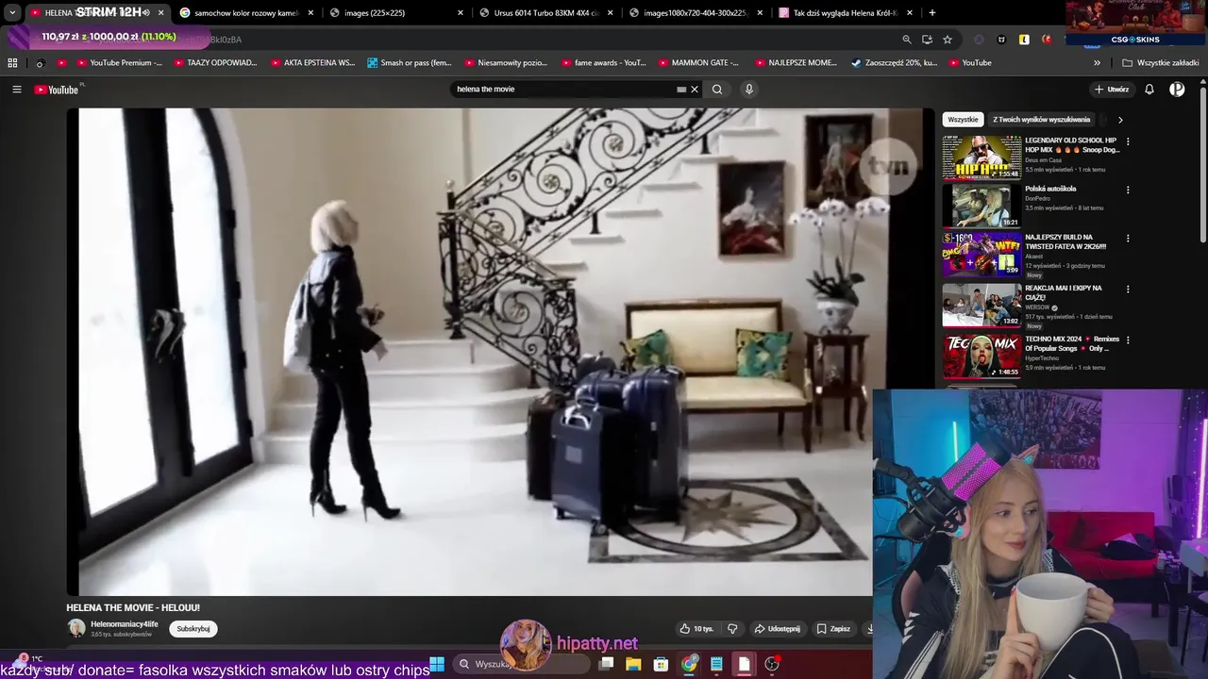Image resolution: width=1208 pixels, height=679 pixels.
Task: Clear the search text with the X icon
Action: (695, 90)
